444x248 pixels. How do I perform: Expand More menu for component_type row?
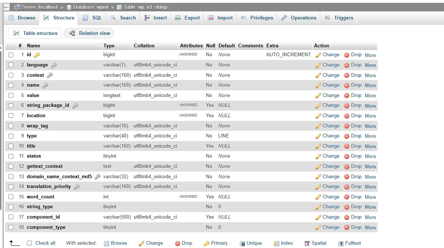[370, 227]
